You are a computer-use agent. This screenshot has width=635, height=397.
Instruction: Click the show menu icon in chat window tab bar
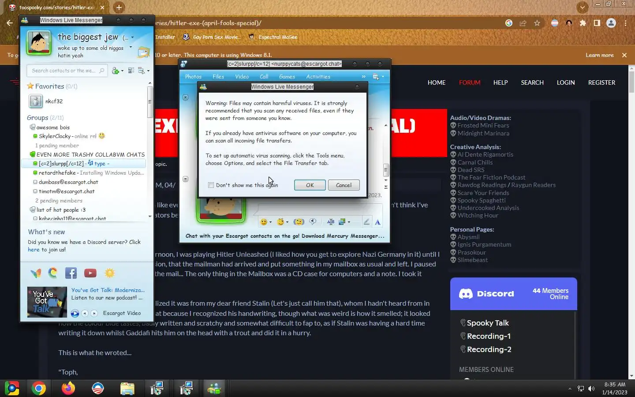376,77
